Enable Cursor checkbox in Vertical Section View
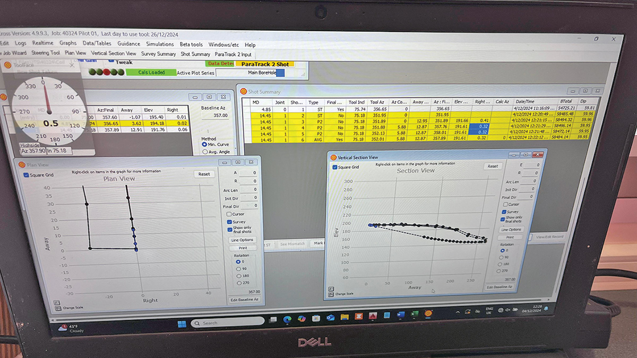Viewport: 637px width, 358px height. [x=504, y=204]
